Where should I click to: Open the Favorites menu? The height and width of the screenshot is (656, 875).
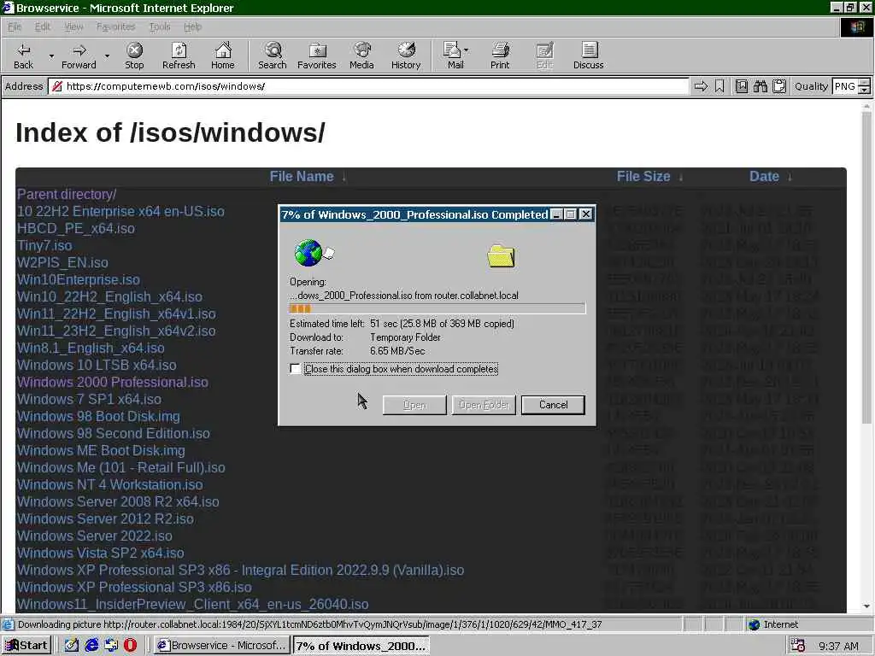(x=115, y=26)
